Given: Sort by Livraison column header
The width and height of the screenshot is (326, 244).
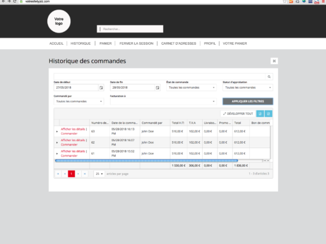Looking at the screenshot, I should coord(210,123).
